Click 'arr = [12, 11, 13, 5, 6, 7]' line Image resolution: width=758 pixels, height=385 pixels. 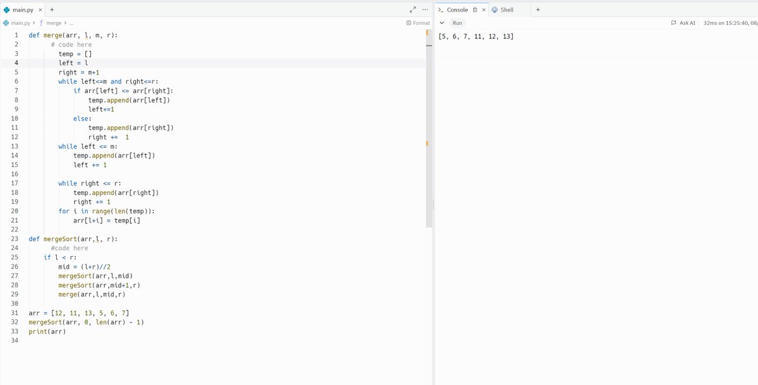tap(79, 313)
